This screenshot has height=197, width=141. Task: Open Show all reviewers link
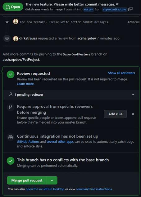coord(121,73)
